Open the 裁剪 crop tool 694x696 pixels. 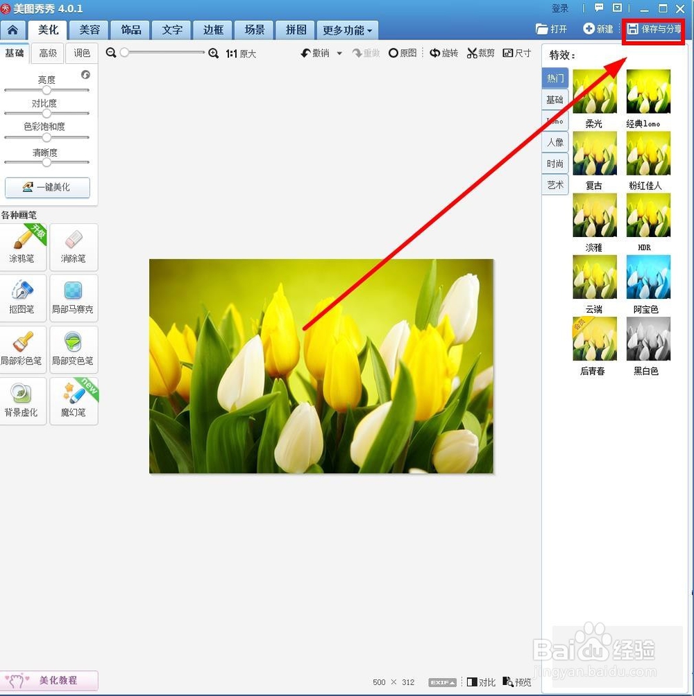(x=480, y=53)
